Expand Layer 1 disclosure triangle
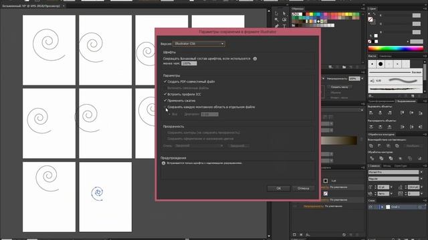The width and height of the screenshot is (428, 240). 382,207
